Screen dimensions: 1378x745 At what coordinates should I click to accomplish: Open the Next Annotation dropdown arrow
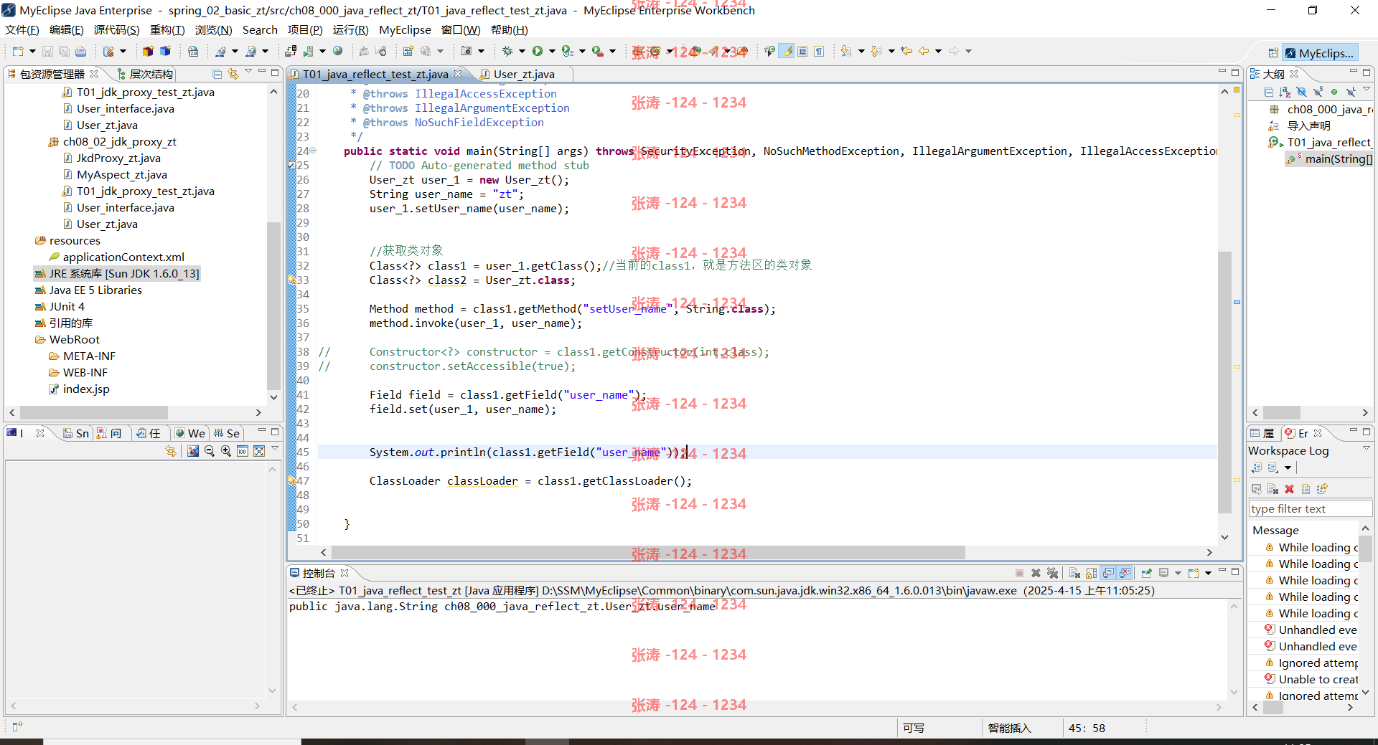point(861,51)
